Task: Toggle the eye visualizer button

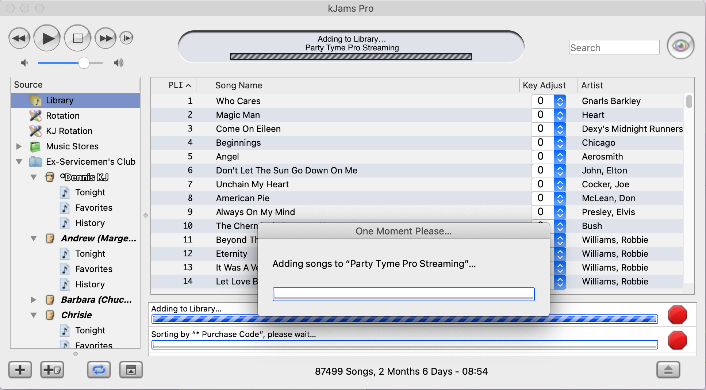Action: click(x=680, y=46)
